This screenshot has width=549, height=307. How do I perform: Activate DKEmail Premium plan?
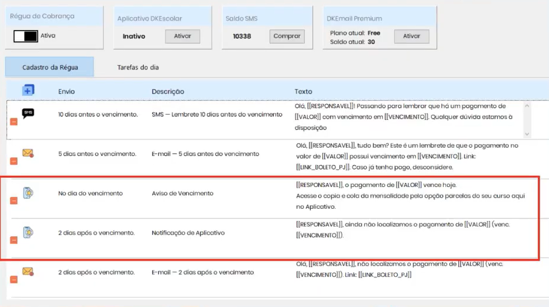[411, 36]
